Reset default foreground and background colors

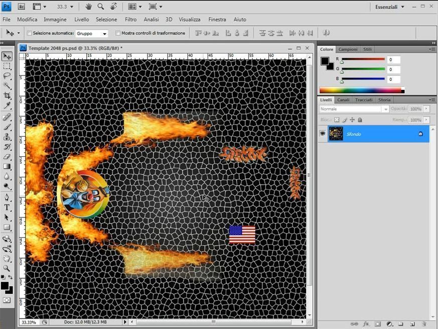pos(3,277)
